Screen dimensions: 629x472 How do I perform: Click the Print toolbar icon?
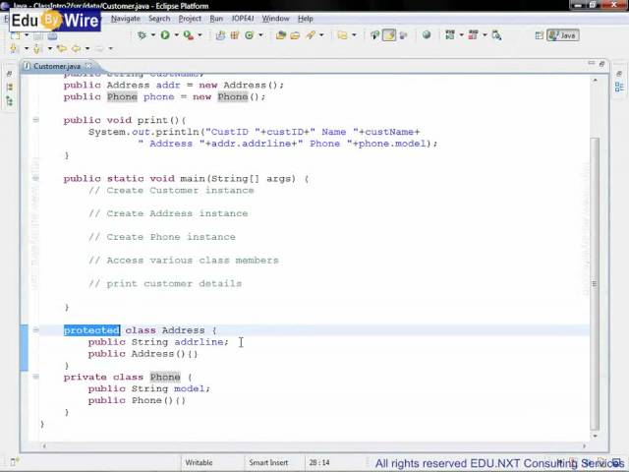(x=52, y=36)
